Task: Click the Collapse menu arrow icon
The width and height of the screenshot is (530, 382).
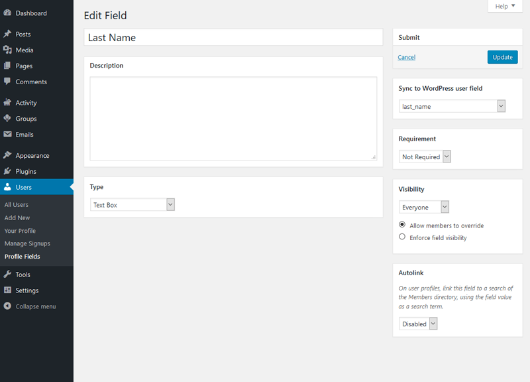Action: pos(7,306)
